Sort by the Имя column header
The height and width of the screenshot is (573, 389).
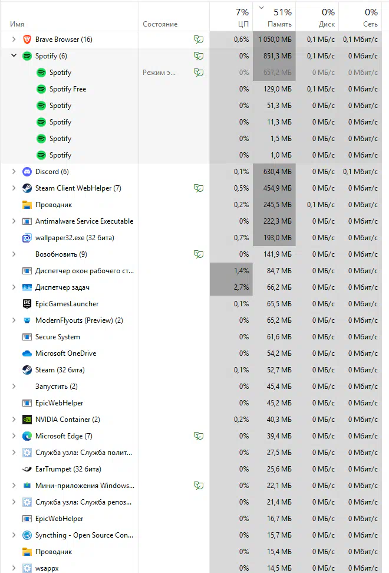(70, 17)
